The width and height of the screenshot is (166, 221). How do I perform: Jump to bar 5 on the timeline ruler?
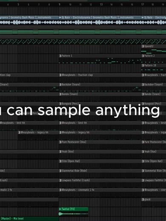(x=18, y=4)
